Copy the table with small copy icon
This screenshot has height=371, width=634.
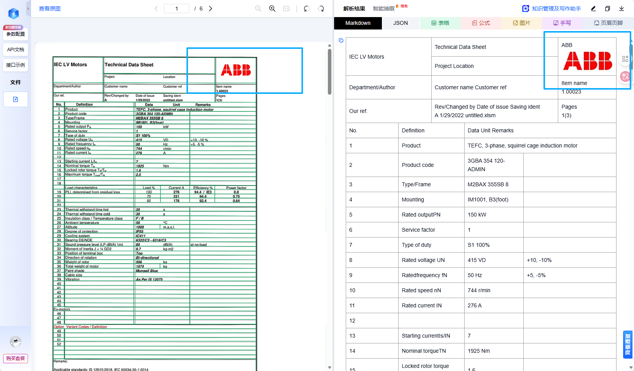coord(341,40)
